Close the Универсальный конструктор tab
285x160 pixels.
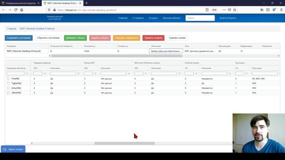38,3
